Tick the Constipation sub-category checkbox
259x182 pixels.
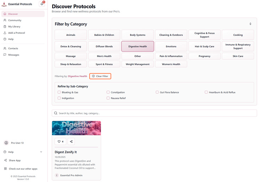click(108, 92)
